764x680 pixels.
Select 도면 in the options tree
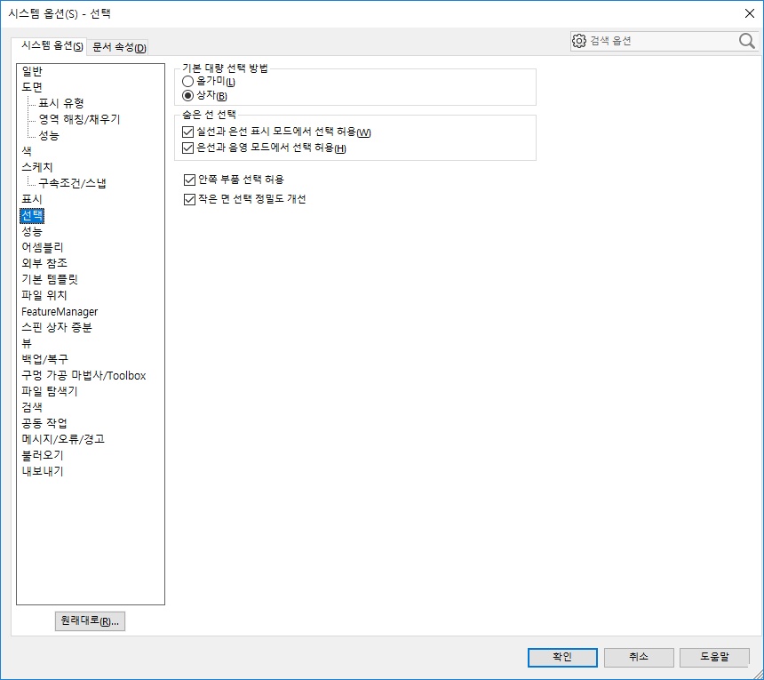(x=32, y=87)
